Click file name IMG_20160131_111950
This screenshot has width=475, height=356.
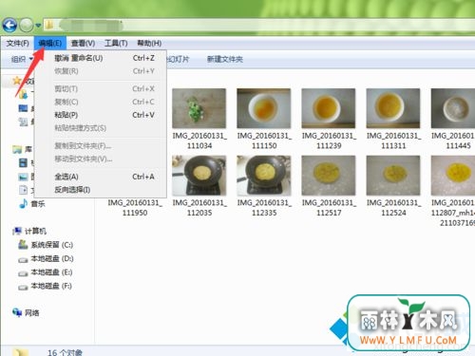(x=135, y=208)
